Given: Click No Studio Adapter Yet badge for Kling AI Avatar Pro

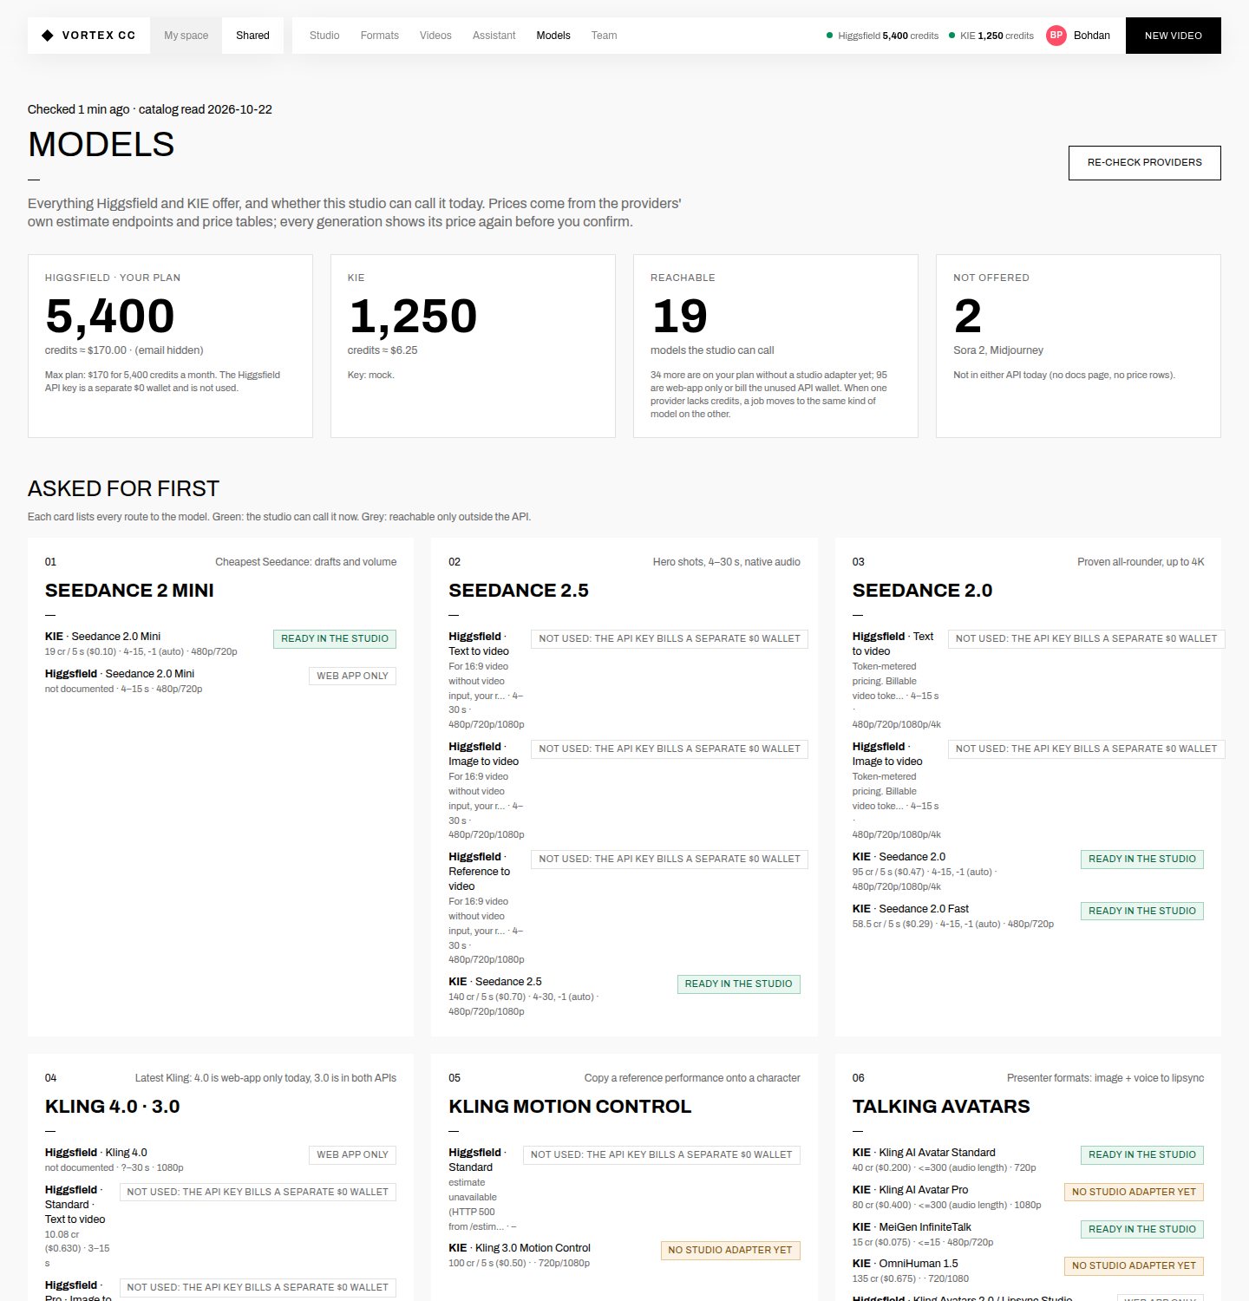Looking at the screenshot, I should tap(1134, 1193).
